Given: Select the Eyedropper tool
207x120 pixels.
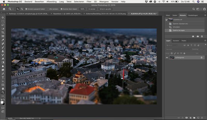Looking at the screenshot, I should coord(3,40).
